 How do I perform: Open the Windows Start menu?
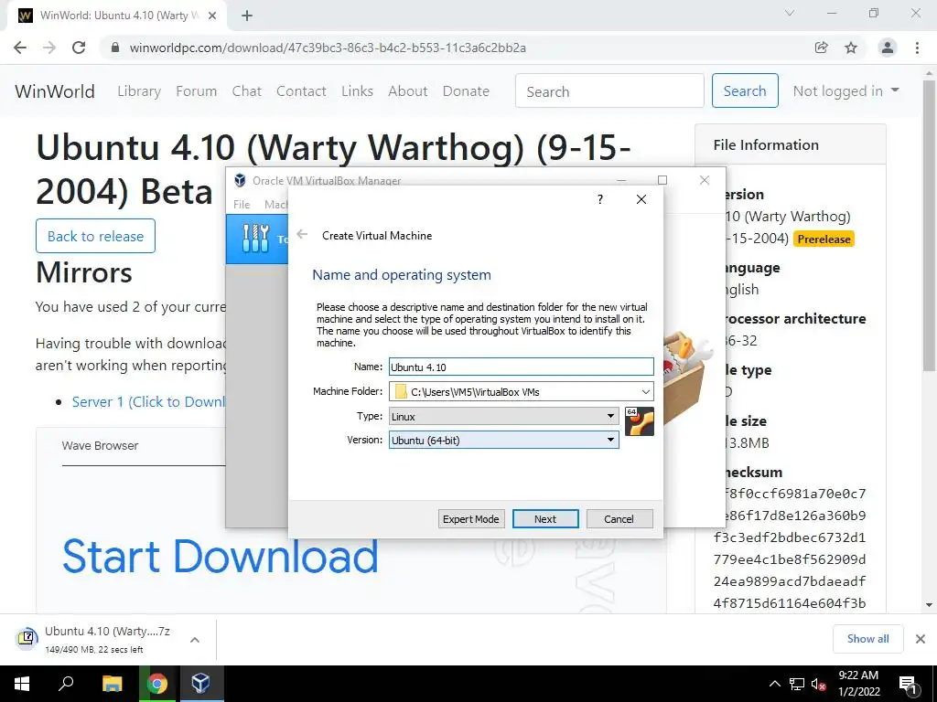pos(22,684)
